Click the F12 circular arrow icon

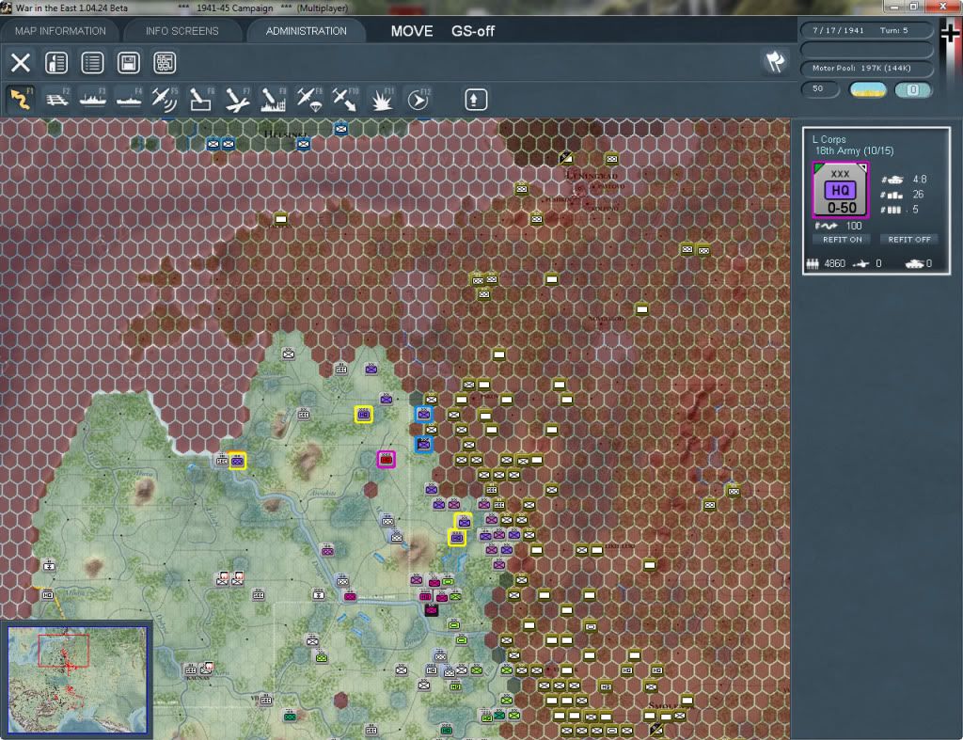[418, 100]
